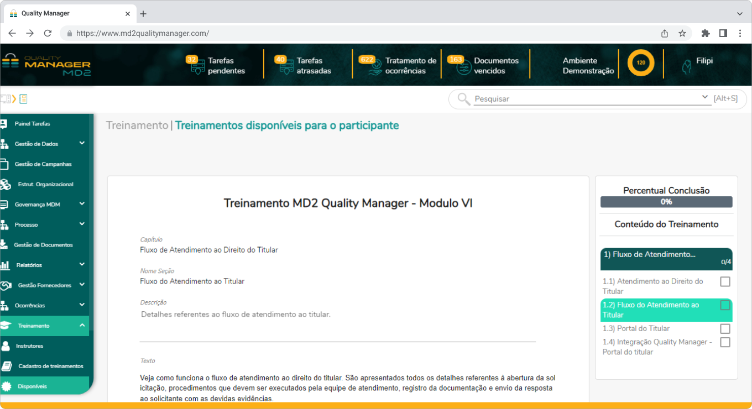Mark section 1.3 Portal do Titular complete
The width and height of the screenshot is (752, 409).
[725, 328]
